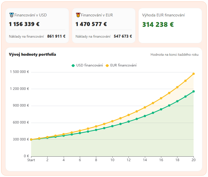Click the 861 911 € financing cost
The image size is (208, 177).
pos(56,36)
